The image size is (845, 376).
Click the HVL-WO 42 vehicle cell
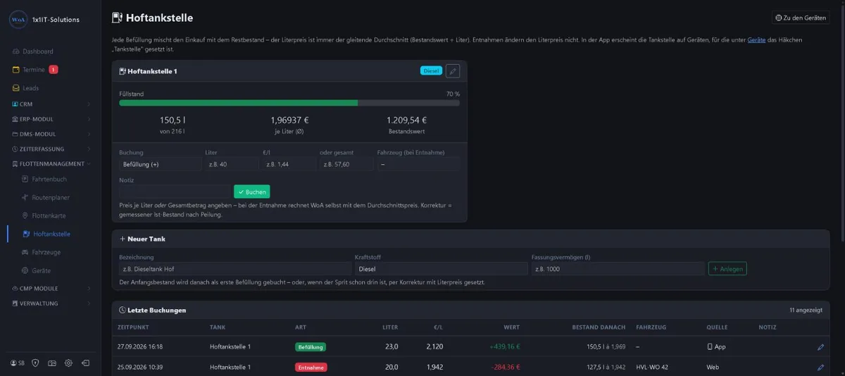pyautogui.click(x=653, y=368)
